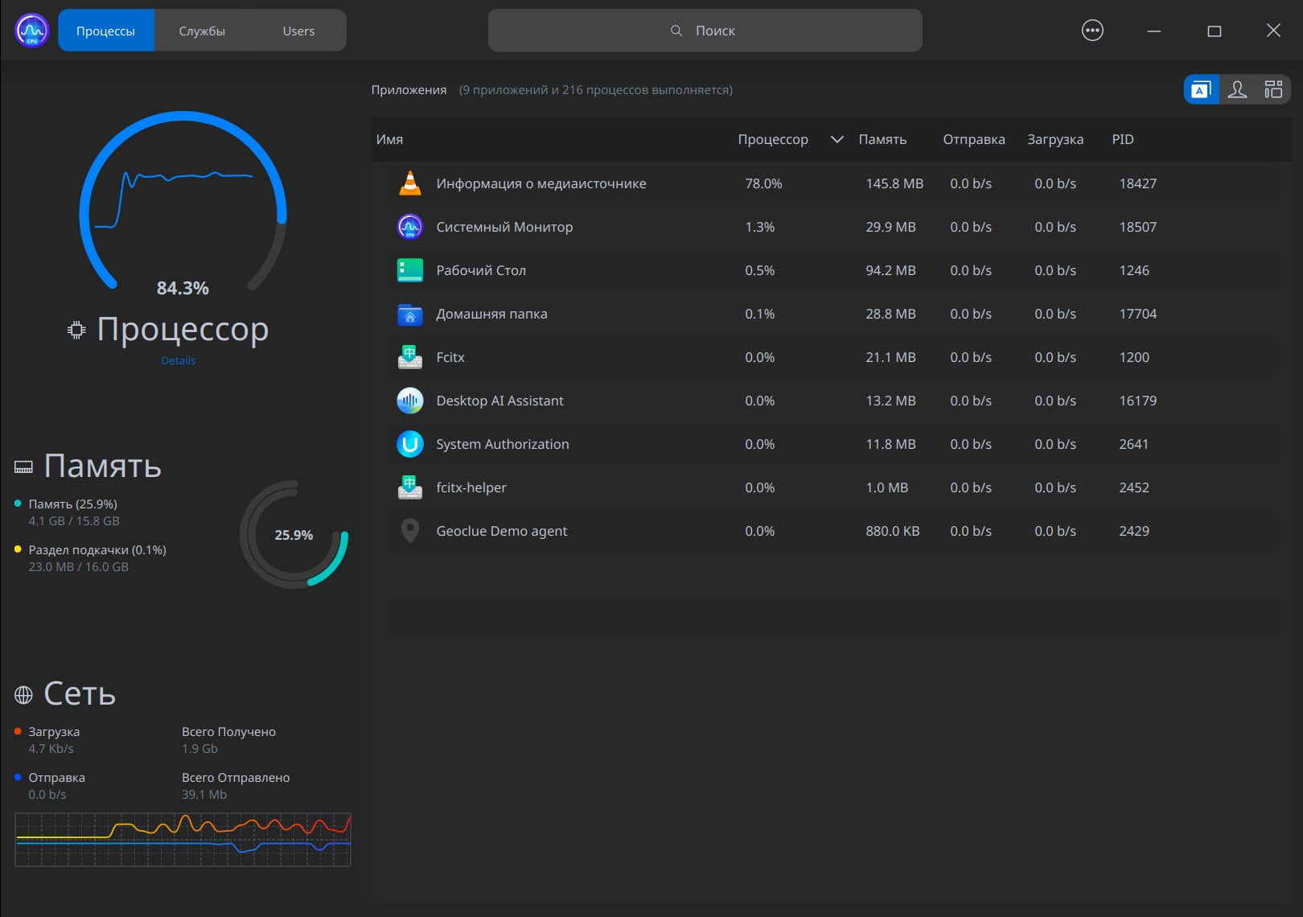Image resolution: width=1303 pixels, height=917 pixels.
Task: Click the Desktop AI Assistant icon
Action: pyautogui.click(x=410, y=401)
